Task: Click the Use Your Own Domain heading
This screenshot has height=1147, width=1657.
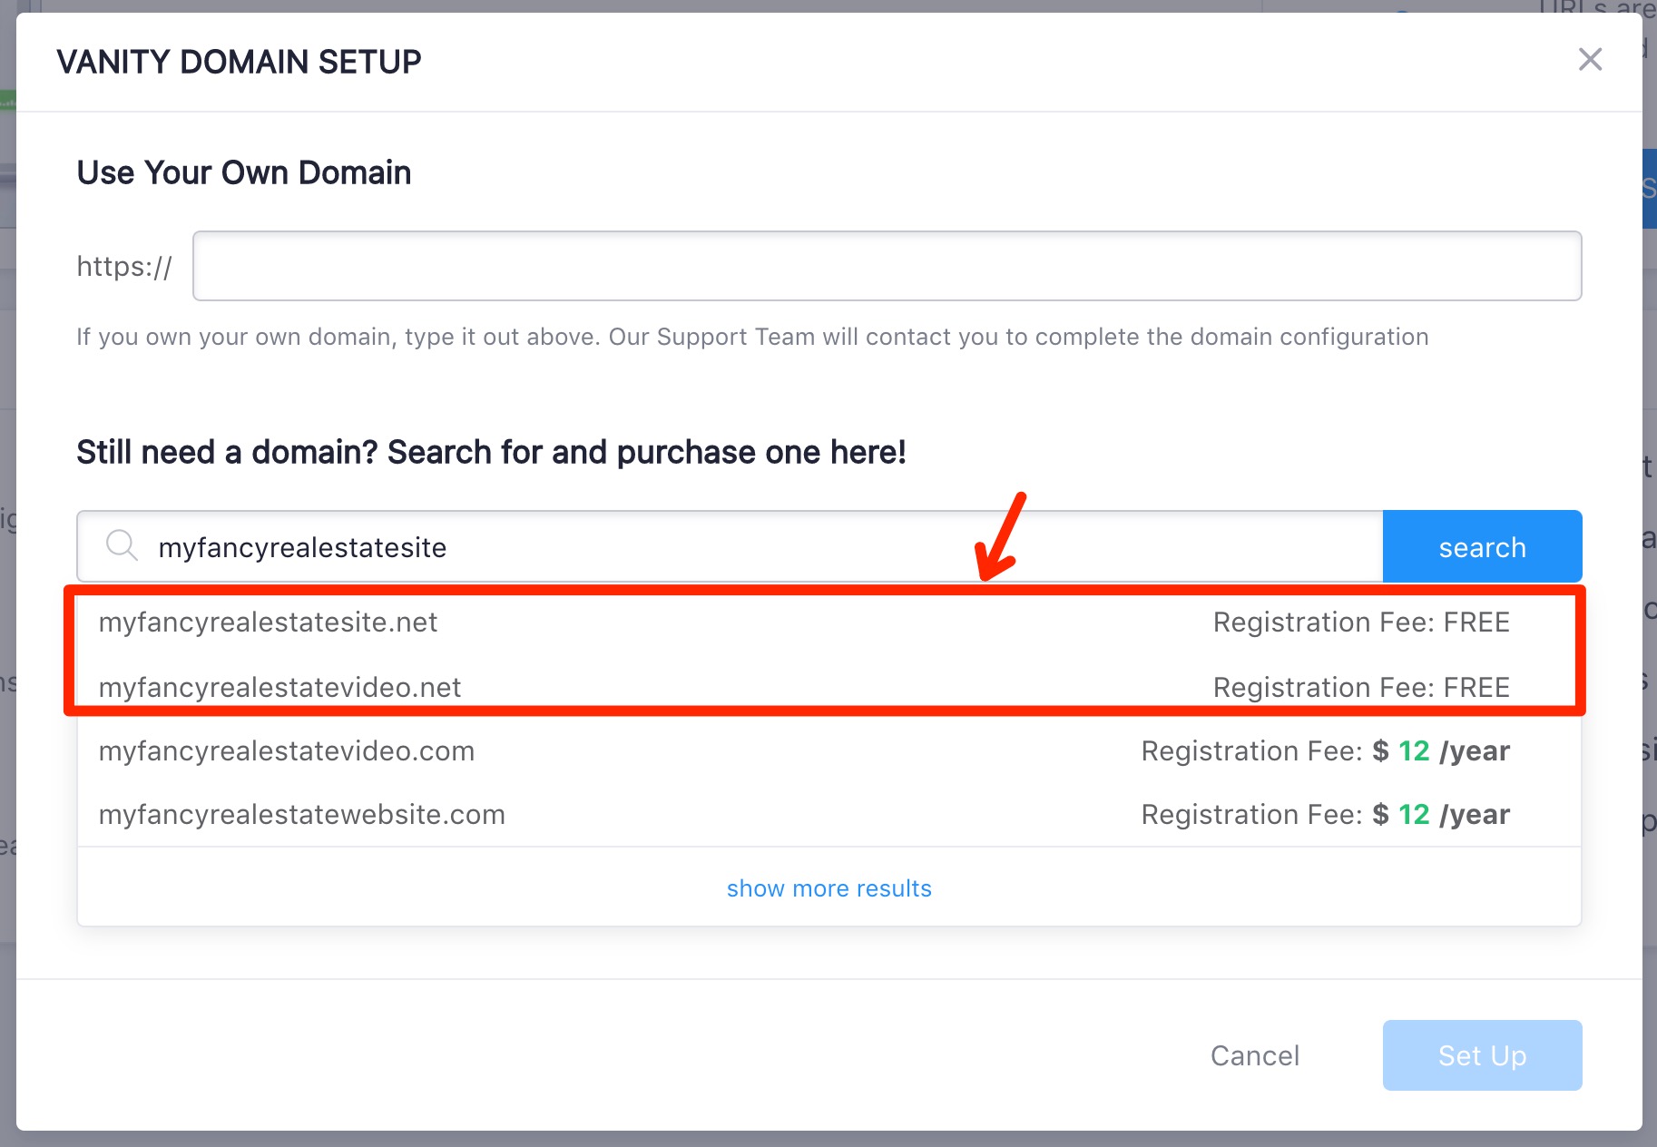Action: tap(243, 172)
